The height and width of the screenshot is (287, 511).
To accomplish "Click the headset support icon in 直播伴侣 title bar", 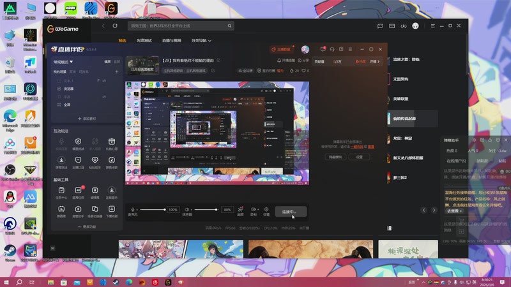I will [332, 49].
